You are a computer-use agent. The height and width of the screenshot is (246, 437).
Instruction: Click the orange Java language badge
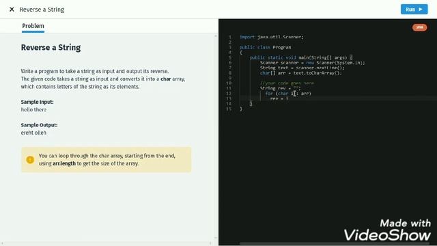(419, 27)
